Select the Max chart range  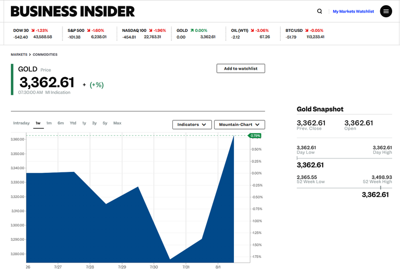click(117, 123)
